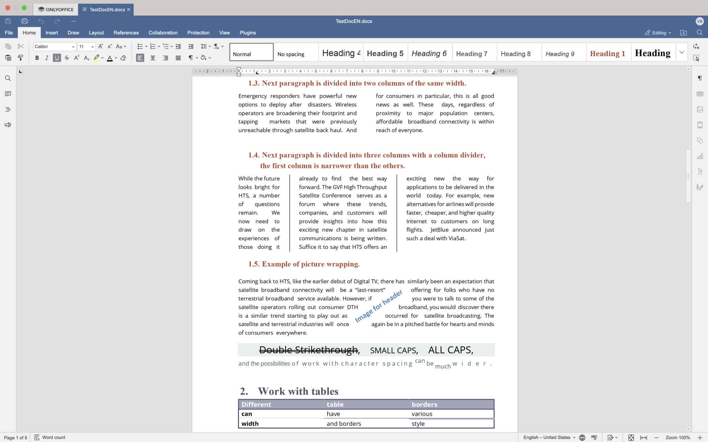Open the highlight color picker arrow
708x442 pixels.
(102, 58)
